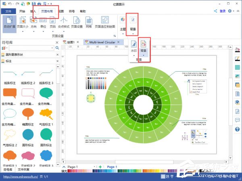Select the blue Page-1 page tab
The image size is (242, 181).
pyautogui.click(x=112, y=167)
